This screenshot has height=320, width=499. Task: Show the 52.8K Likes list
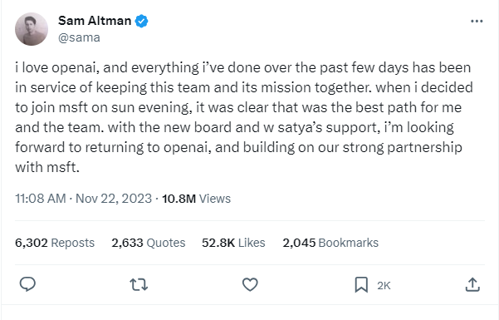click(233, 243)
